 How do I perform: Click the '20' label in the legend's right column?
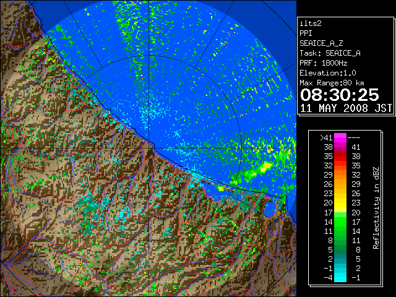pyautogui.click(x=356, y=212)
